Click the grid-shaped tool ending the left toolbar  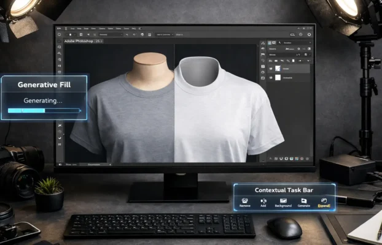tap(60, 145)
